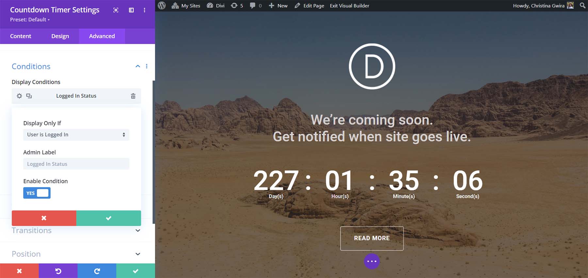Screen dimensions: 588x278
Task: Click the READ MORE button
Action: (x=372, y=239)
